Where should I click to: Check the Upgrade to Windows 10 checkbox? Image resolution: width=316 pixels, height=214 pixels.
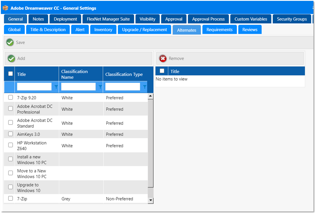10,187
